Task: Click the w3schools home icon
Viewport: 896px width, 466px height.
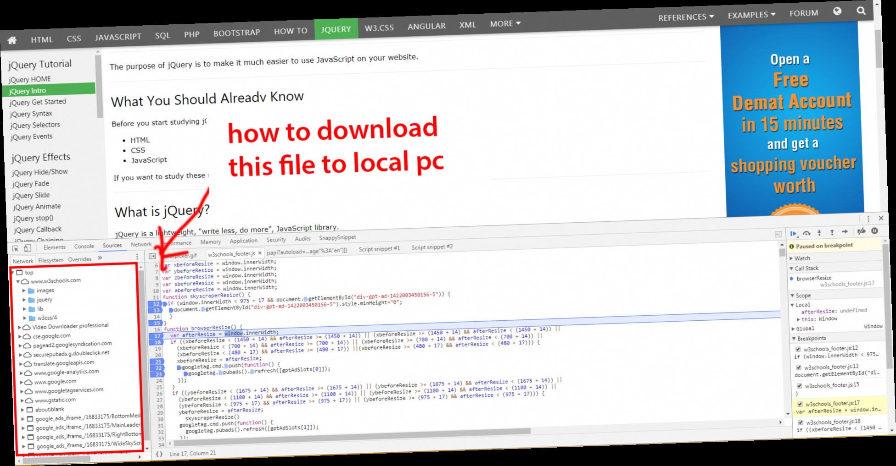Action: pos(12,40)
